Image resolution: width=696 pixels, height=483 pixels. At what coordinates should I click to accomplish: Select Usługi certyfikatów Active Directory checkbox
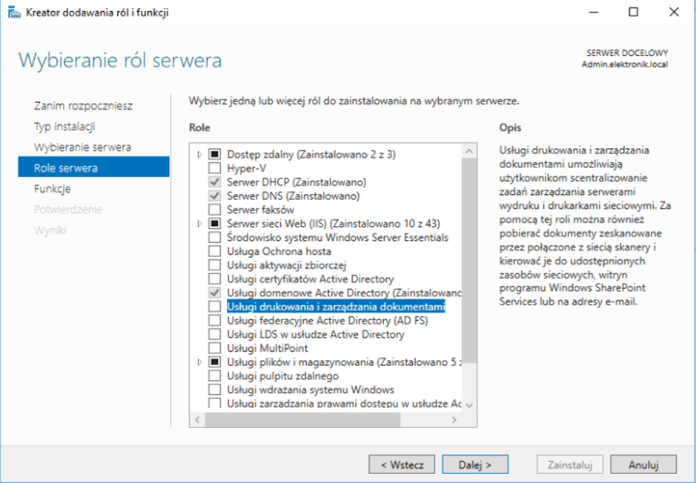[214, 279]
